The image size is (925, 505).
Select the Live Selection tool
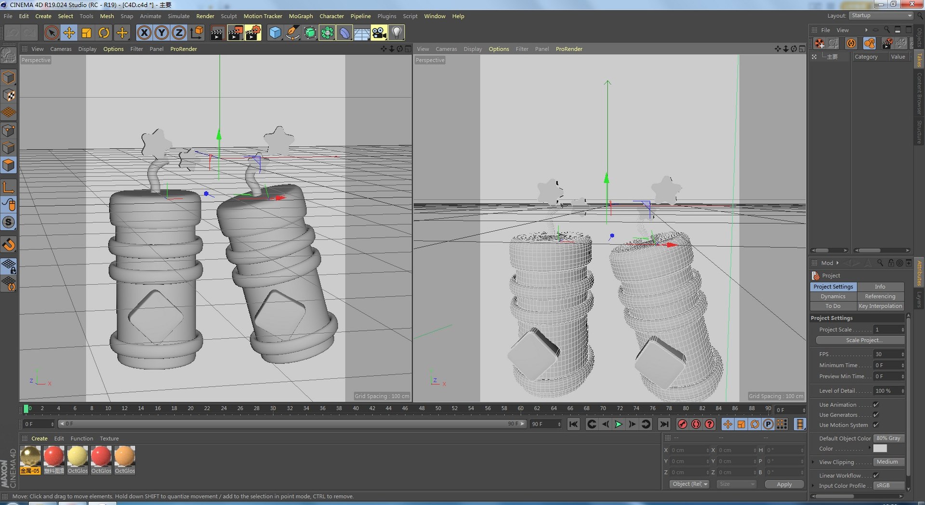pos(52,33)
